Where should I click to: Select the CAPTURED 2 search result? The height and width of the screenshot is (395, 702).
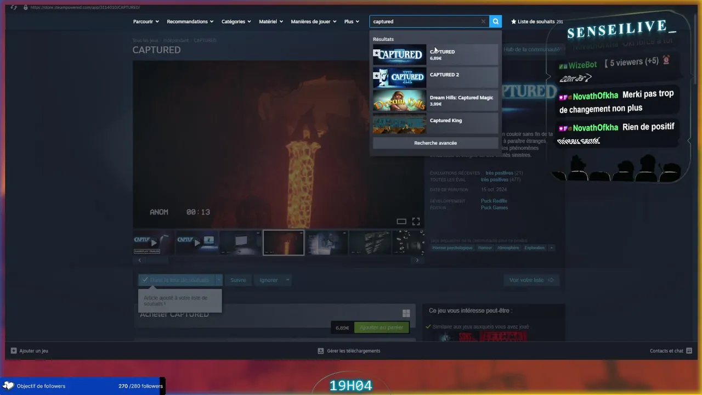[x=435, y=77]
